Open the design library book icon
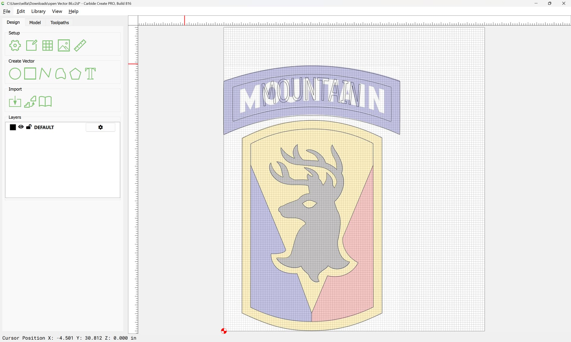This screenshot has width=571, height=342. click(x=45, y=102)
